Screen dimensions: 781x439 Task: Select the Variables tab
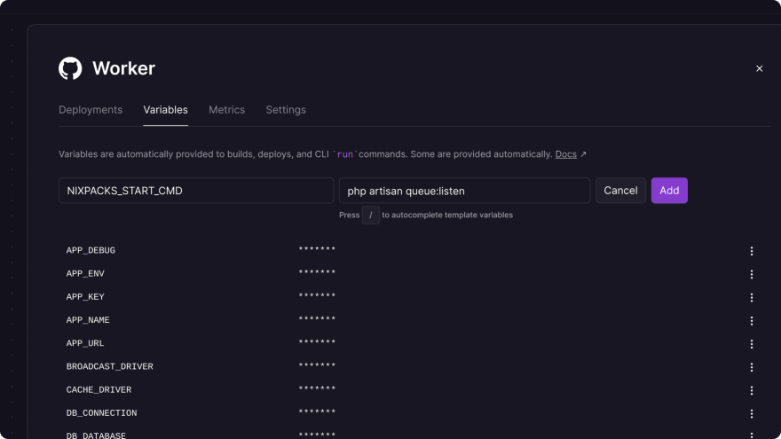click(x=165, y=110)
